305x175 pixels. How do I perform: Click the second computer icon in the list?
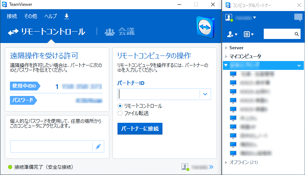pos(233,83)
